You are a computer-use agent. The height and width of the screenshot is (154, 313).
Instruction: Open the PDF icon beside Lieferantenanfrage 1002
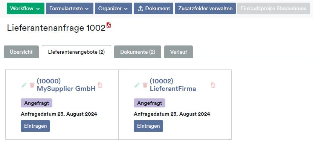tap(109, 25)
